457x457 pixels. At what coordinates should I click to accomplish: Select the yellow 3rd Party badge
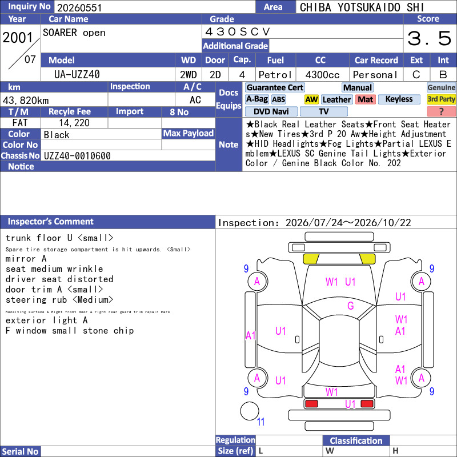click(441, 99)
